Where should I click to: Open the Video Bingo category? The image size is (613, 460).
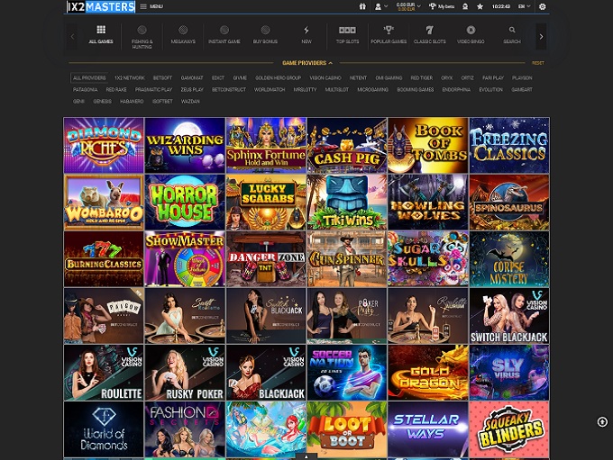[471, 35]
